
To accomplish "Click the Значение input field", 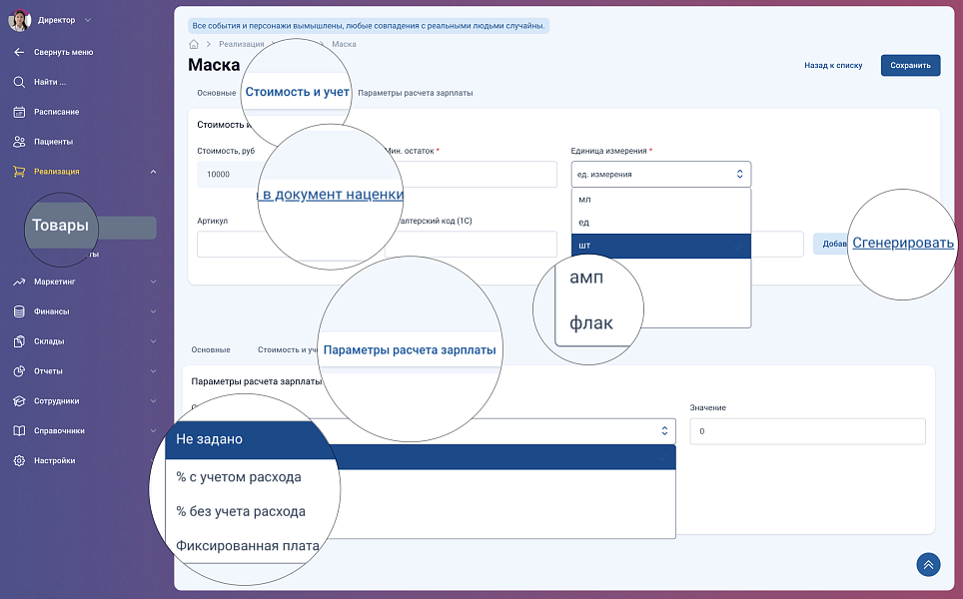I will pos(807,431).
